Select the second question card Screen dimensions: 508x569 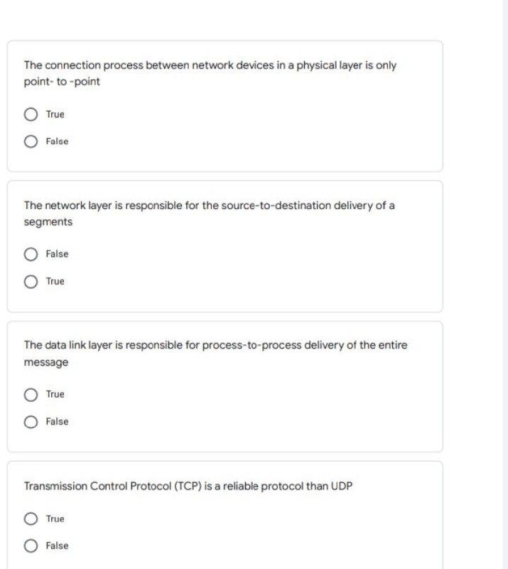[225, 245]
